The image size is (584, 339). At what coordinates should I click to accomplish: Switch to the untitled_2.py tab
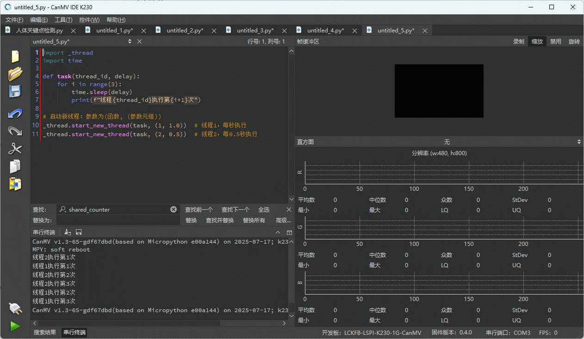coord(185,31)
